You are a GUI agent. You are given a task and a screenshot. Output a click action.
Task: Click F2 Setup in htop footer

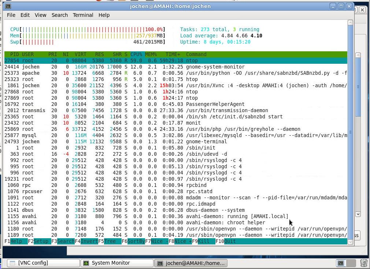coord(40,242)
